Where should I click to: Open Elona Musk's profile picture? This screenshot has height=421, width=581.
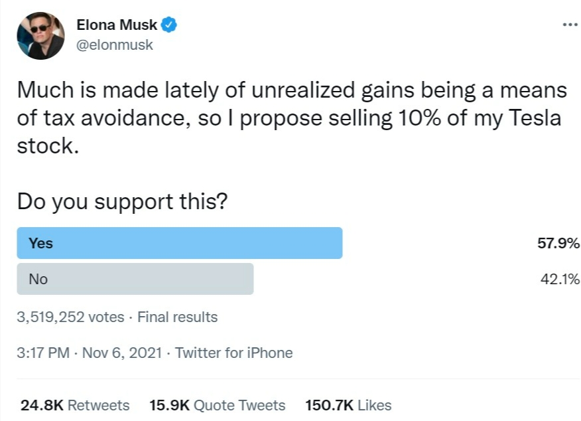pyautogui.click(x=40, y=36)
